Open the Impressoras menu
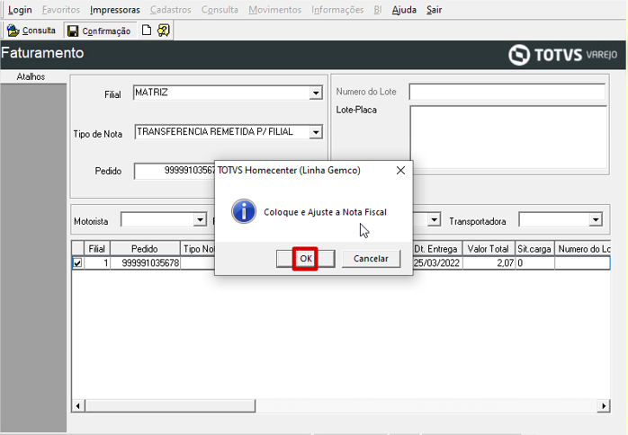Viewport: 628px width, 435px height. (x=115, y=10)
